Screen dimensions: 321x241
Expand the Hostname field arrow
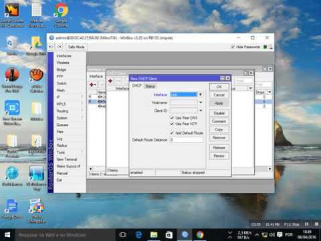click(201, 102)
